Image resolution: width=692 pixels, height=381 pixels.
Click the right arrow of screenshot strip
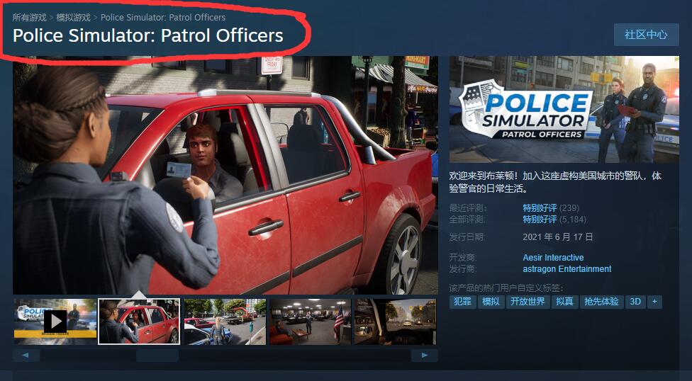tap(424, 355)
